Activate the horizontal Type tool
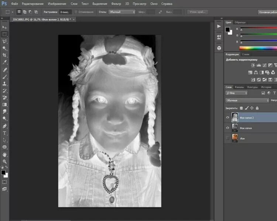Screen dimensions: 277x221 [5, 133]
